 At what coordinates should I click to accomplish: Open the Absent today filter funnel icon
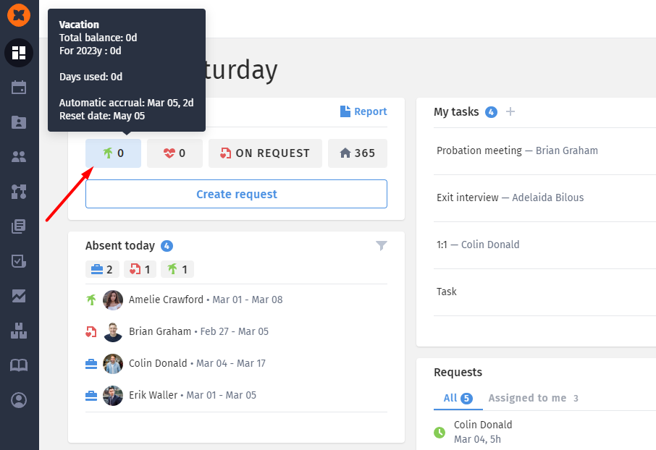click(x=381, y=245)
